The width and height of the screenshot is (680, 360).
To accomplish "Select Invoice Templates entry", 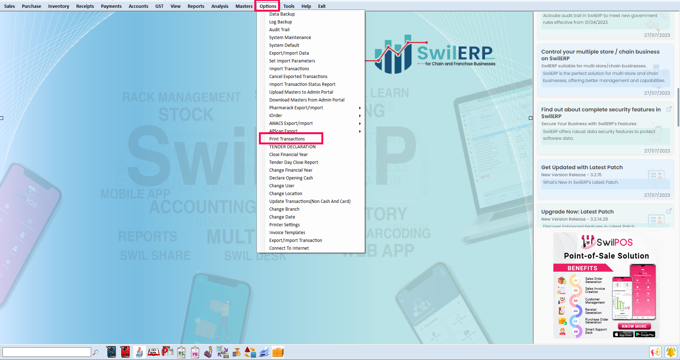I will (x=287, y=233).
